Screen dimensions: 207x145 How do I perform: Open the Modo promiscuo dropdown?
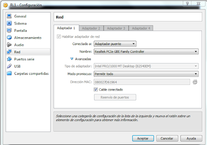pyautogui.click(x=146, y=74)
